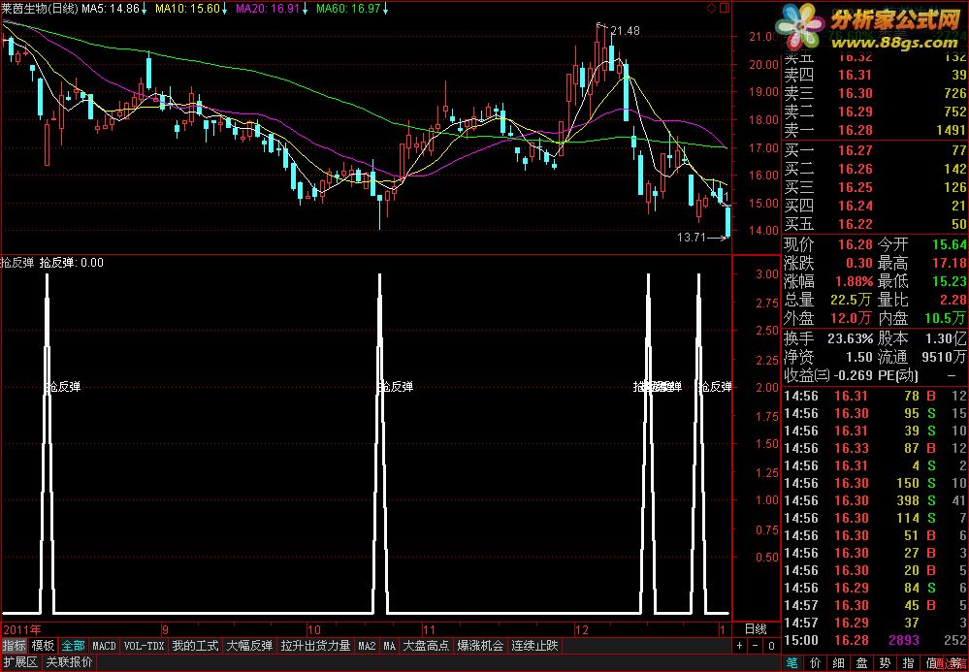Viewport: 969px width, 672px height.
Task: Click the 卖三 ask row at 16.30
Action: click(x=875, y=93)
